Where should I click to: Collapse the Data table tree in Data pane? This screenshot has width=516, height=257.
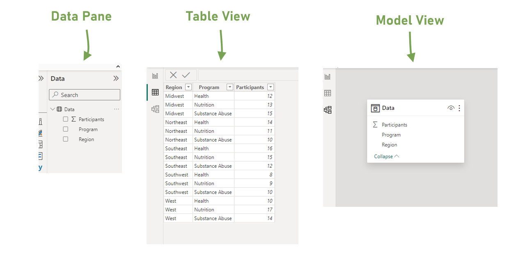(x=53, y=109)
